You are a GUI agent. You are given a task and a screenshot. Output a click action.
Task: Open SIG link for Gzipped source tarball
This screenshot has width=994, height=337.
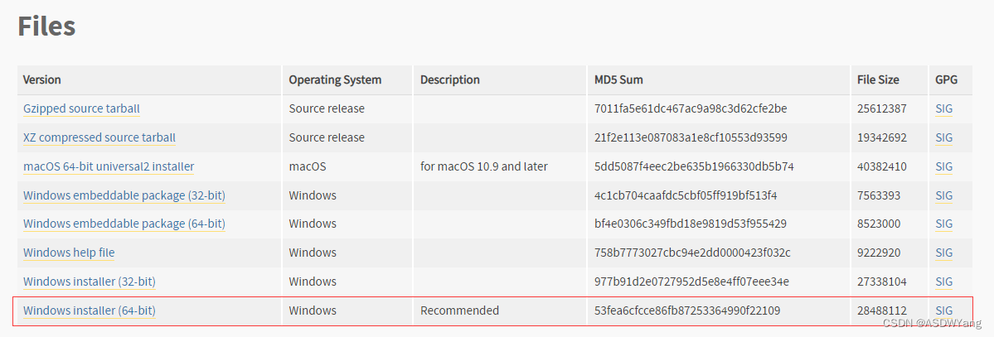tap(943, 108)
